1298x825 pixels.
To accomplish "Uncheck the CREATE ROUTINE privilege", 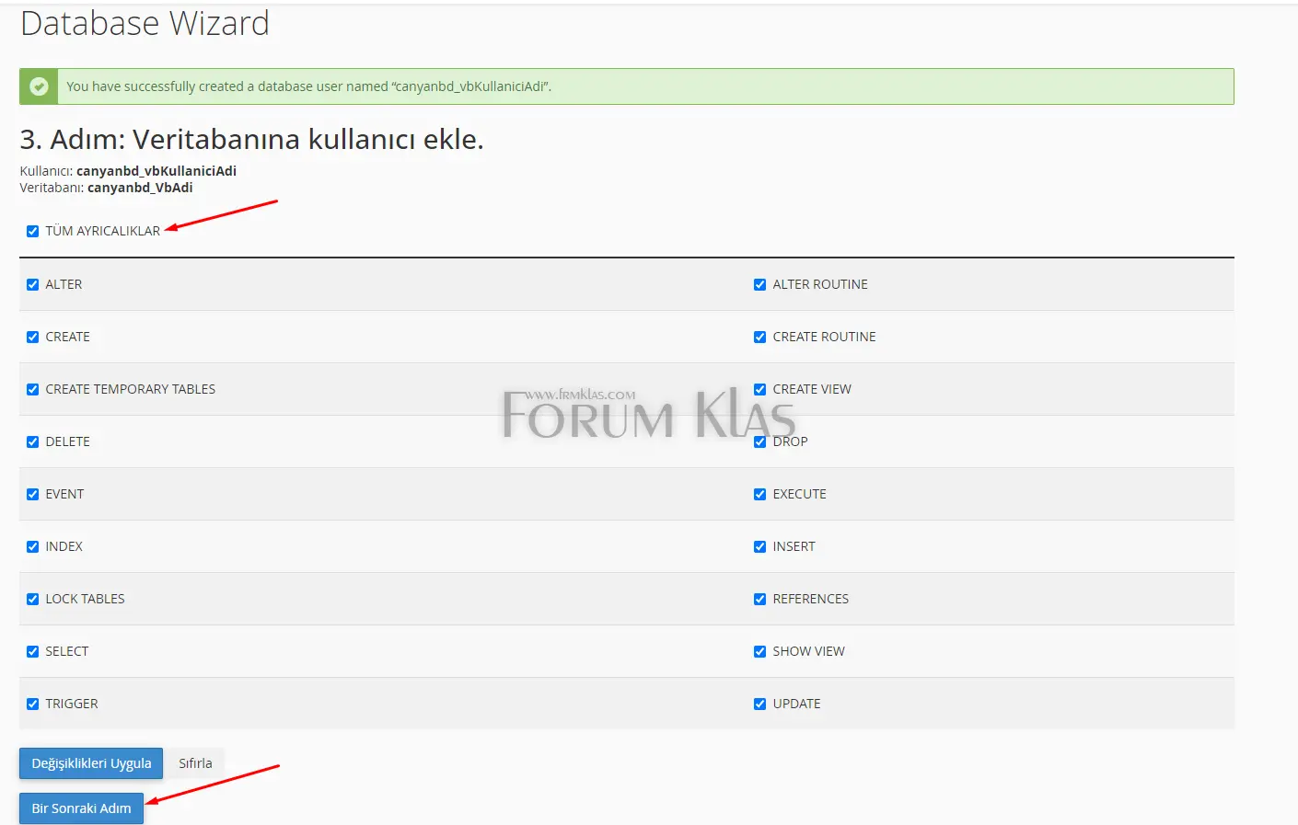I will tap(759, 337).
